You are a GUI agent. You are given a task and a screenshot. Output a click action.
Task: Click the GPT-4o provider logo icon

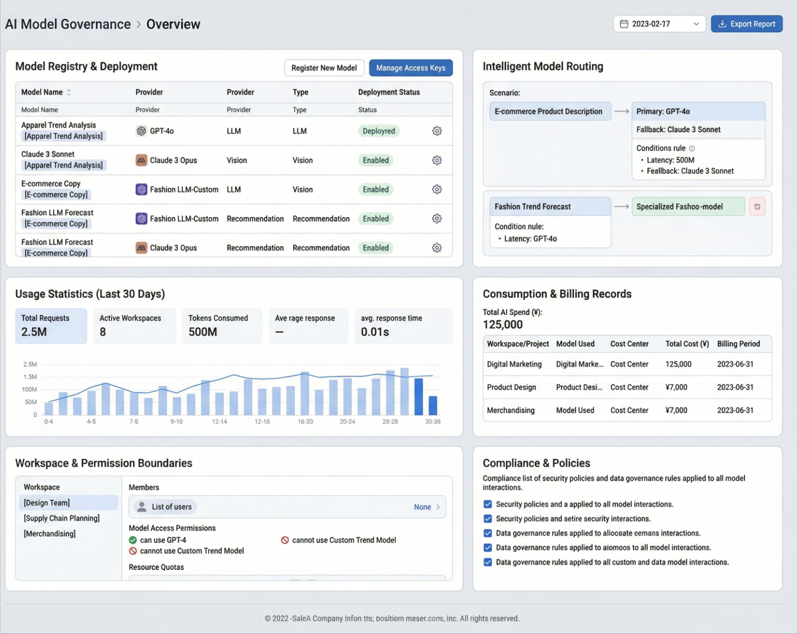pyautogui.click(x=141, y=131)
